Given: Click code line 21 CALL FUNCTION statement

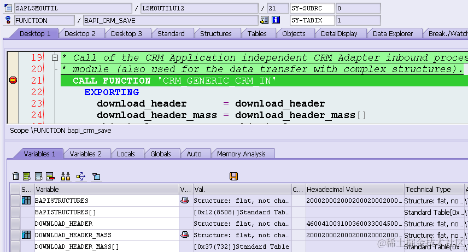Looking at the screenshot, I should tap(174, 80).
